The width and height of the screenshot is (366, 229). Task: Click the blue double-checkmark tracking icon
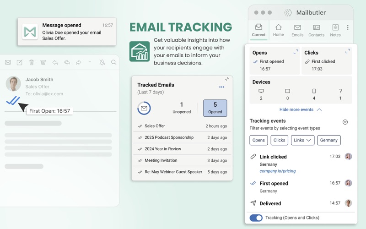13,100
